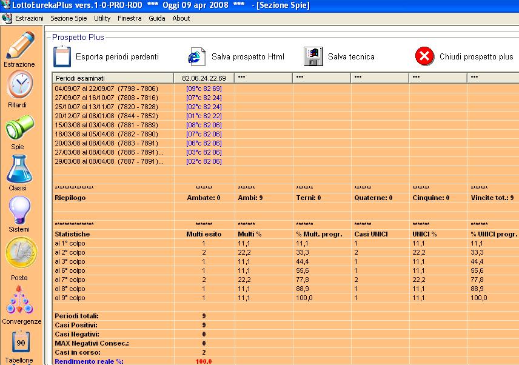This screenshot has width=519, height=365.
Task: Click the result cell [02°c 82 24]
Action: click(204, 107)
